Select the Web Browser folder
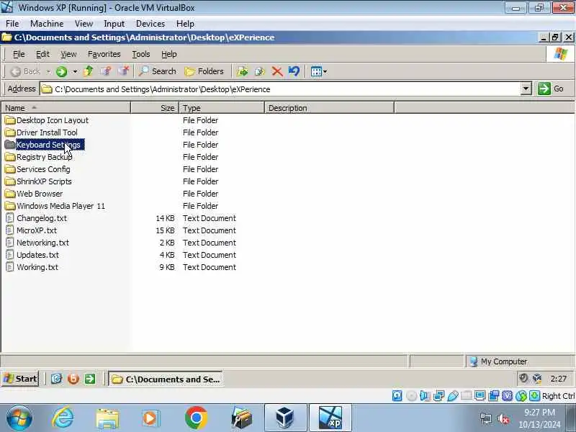 pyautogui.click(x=34, y=194)
